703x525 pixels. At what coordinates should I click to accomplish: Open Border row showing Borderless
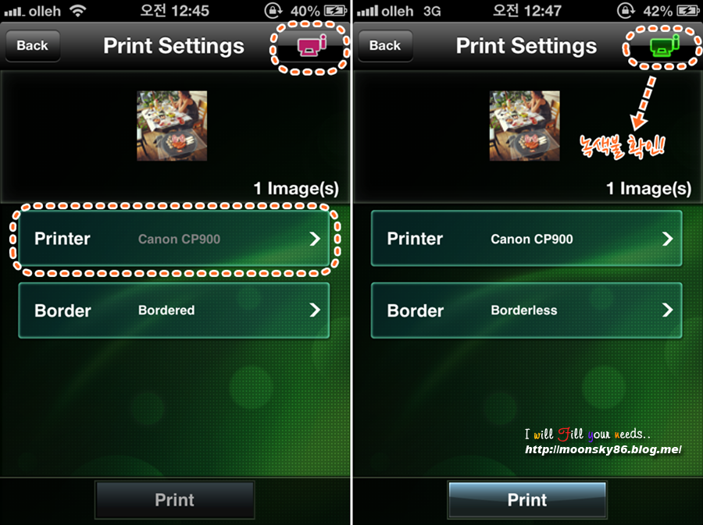click(x=526, y=310)
